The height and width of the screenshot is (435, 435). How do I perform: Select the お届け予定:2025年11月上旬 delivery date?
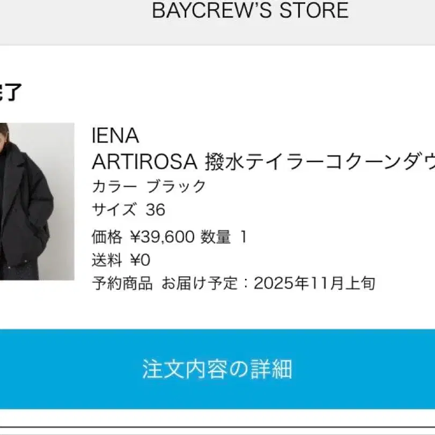[268, 283]
